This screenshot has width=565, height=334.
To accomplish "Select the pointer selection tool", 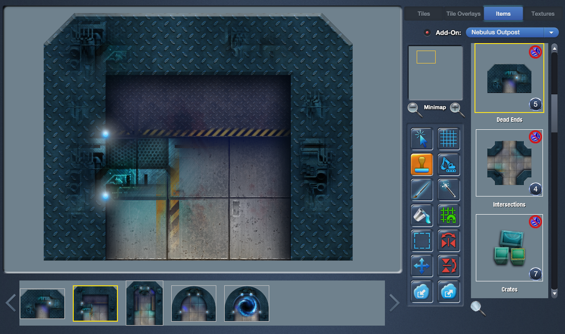I will point(422,139).
